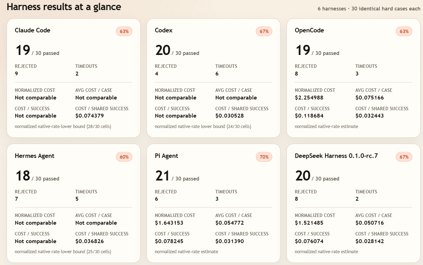This screenshot has height=265, width=423.
Task: Click the Pi Agent 70% badge
Action: click(264, 157)
